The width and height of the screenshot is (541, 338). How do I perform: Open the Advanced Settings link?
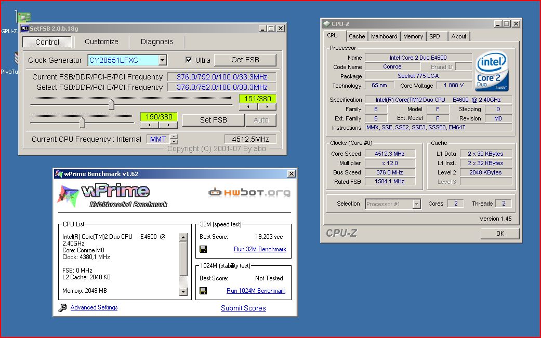point(94,307)
